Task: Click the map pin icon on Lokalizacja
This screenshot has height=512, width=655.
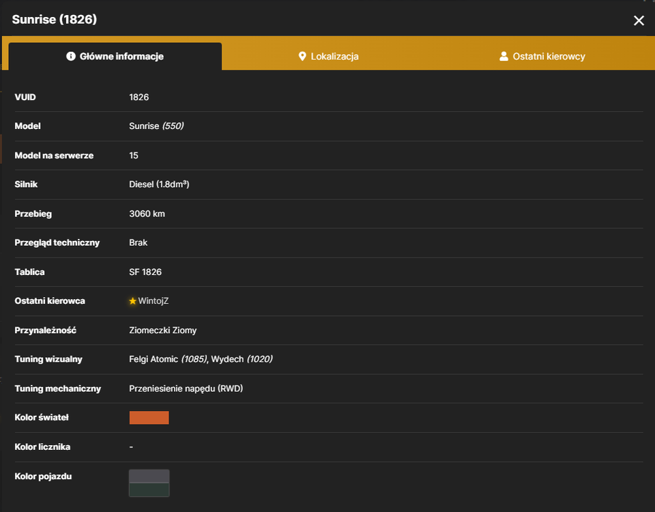Action: (302, 56)
